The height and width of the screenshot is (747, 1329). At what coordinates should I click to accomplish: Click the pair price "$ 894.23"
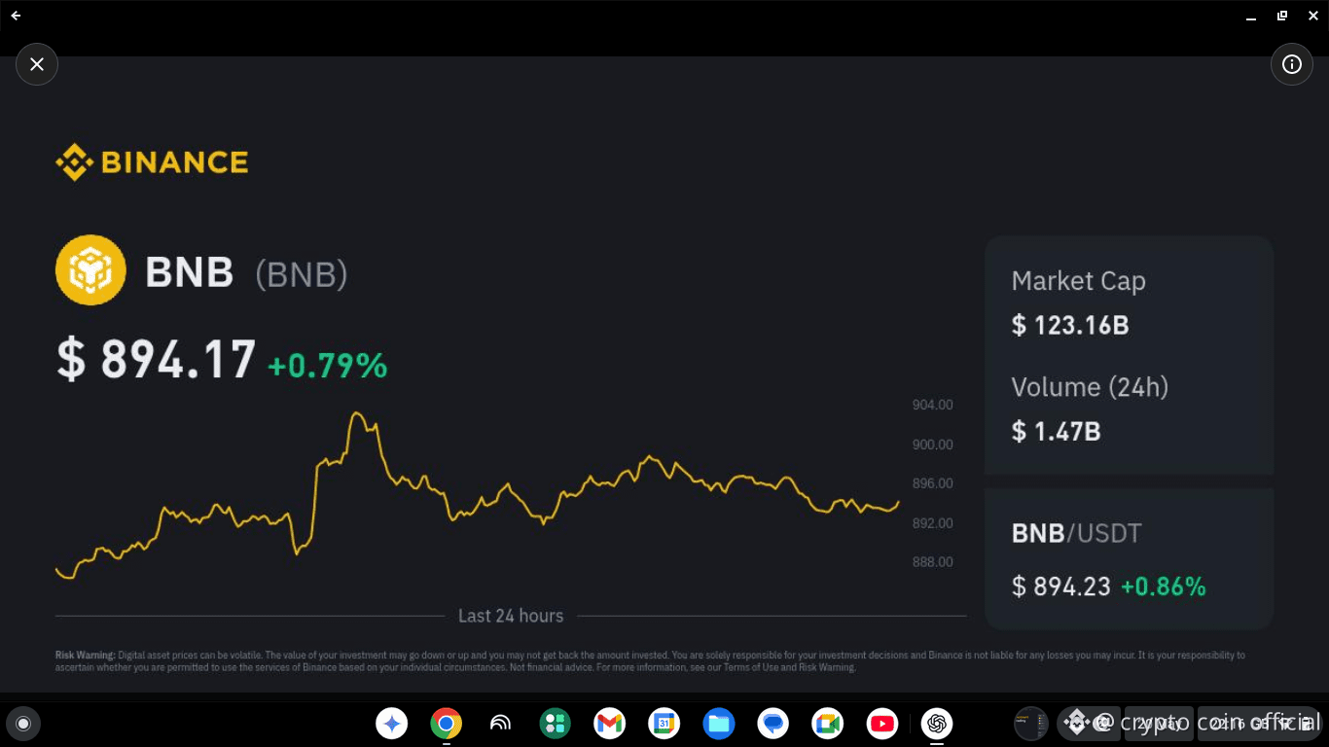tap(1061, 587)
